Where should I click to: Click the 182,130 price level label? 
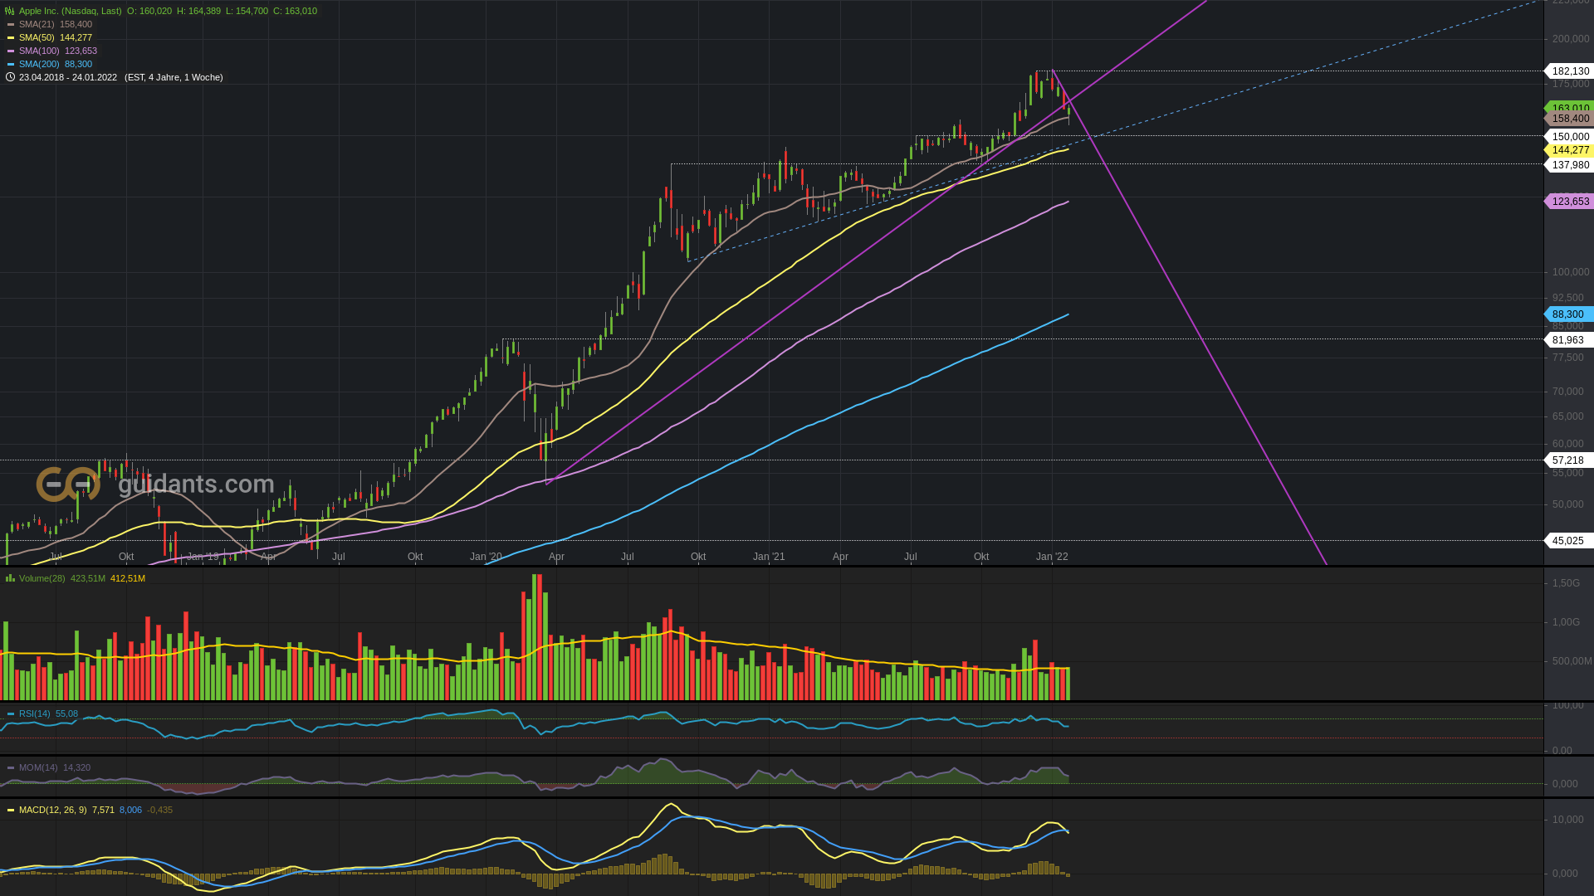click(1570, 71)
